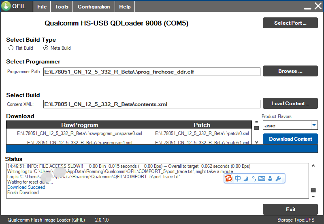This screenshot has height=224, width=324.
Task: Close the QFIL window
Action: (x=318, y=6)
